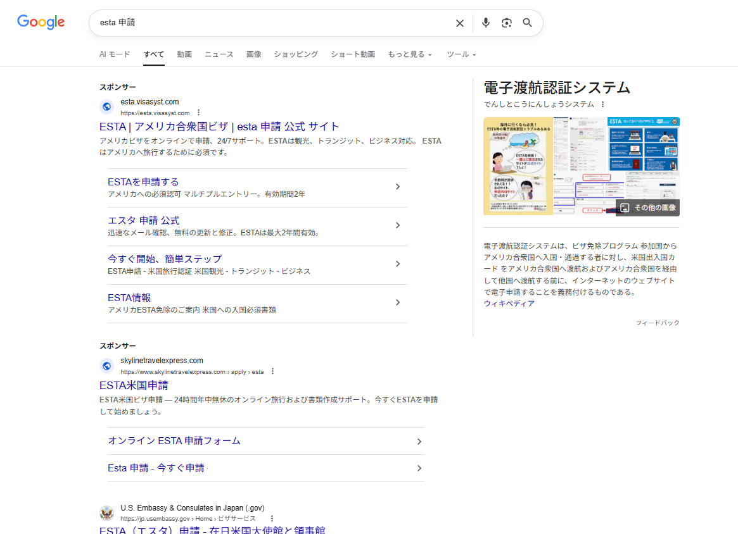
Task: Click the Google logo
Action: pos(41,22)
